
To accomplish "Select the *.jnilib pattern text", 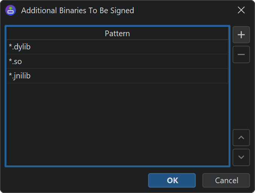I will coord(20,76).
